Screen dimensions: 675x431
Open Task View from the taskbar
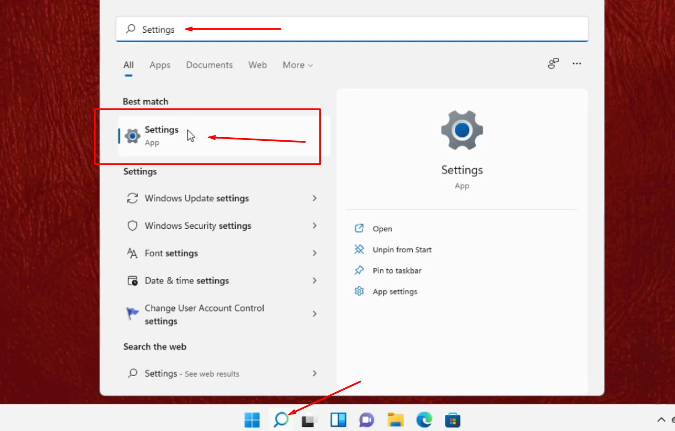(x=309, y=421)
